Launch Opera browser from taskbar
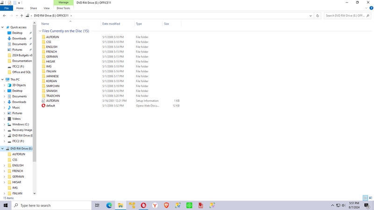The height and width of the screenshot is (210, 374). point(144,205)
